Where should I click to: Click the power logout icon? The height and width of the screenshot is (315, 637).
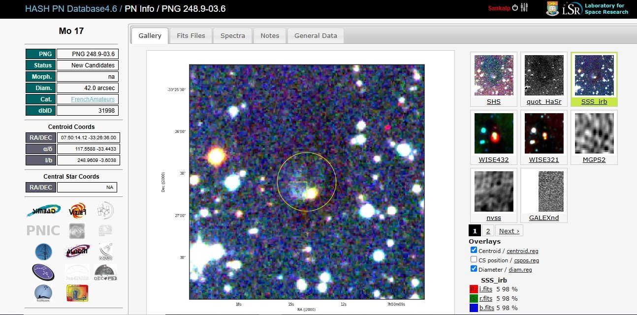click(x=515, y=8)
